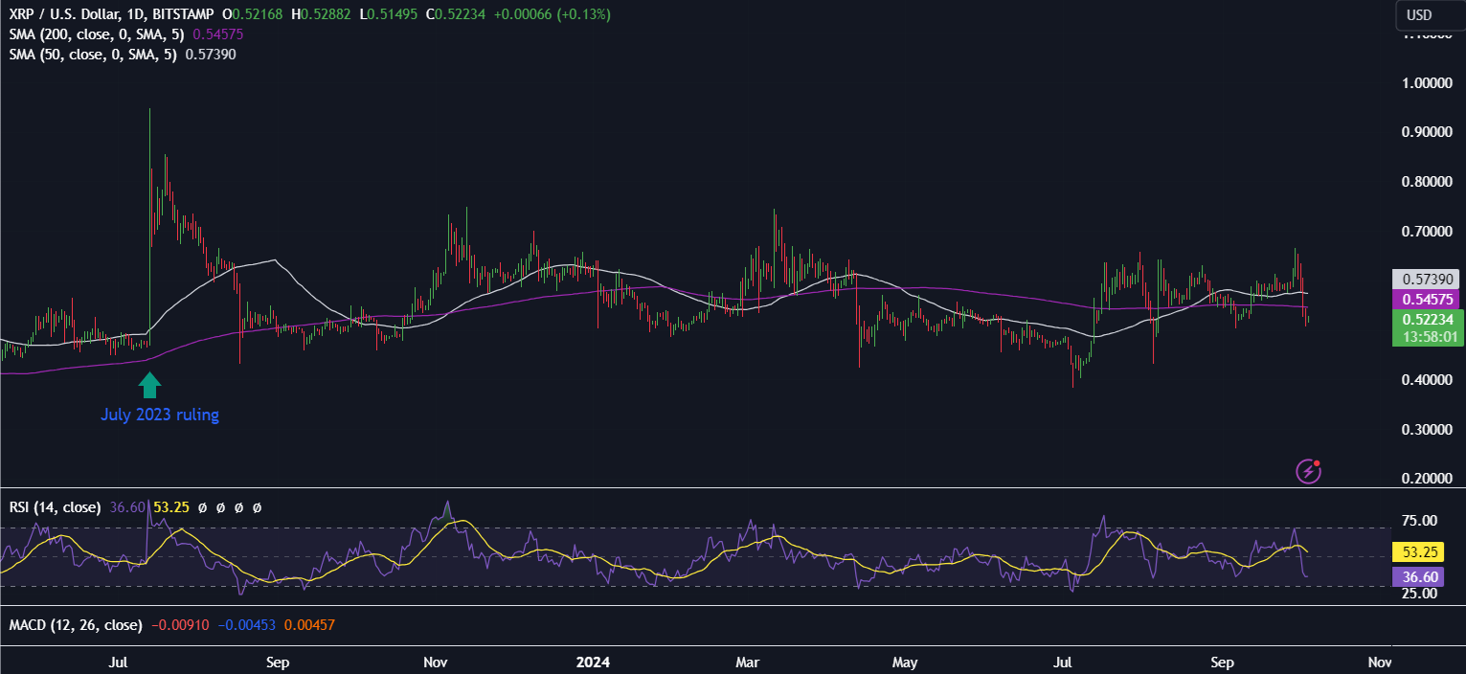Viewport: 1466px width, 674px height.
Task: Click the MACD orange value 0.00457
Action: point(310,625)
